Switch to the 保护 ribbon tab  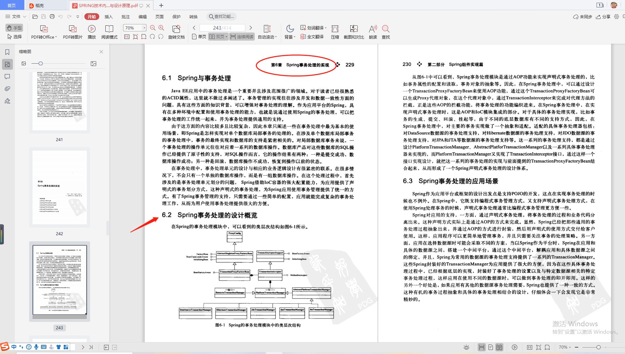(x=176, y=17)
